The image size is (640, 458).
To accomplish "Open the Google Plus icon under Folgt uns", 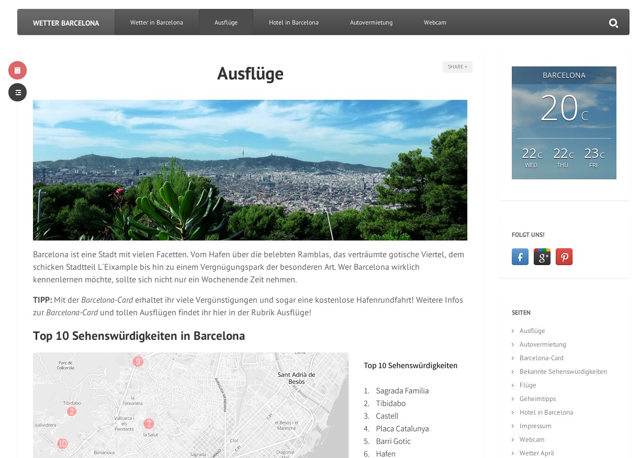I will pyautogui.click(x=542, y=257).
